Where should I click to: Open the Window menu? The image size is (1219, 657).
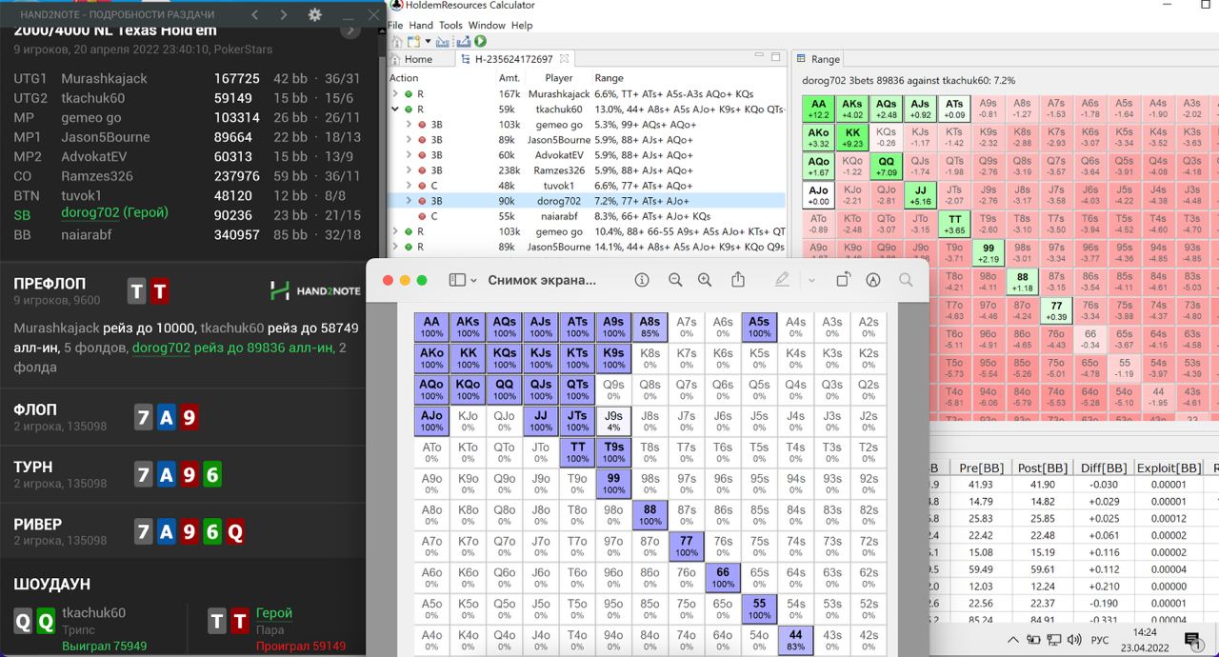[x=487, y=25]
